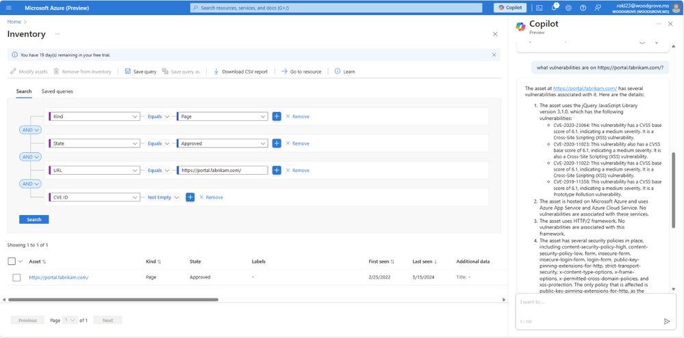Open the URL filter field dropdown
This screenshot has width=684, height=338.
point(94,171)
